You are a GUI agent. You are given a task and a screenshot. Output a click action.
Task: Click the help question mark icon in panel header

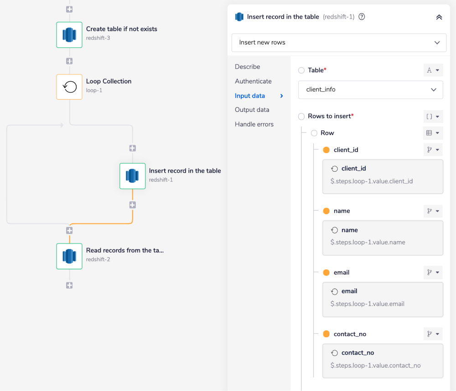coord(362,17)
